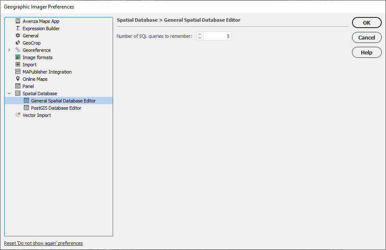Click the General Spatial Database Editor icon
The image size is (386, 250).
pyautogui.click(x=26, y=100)
